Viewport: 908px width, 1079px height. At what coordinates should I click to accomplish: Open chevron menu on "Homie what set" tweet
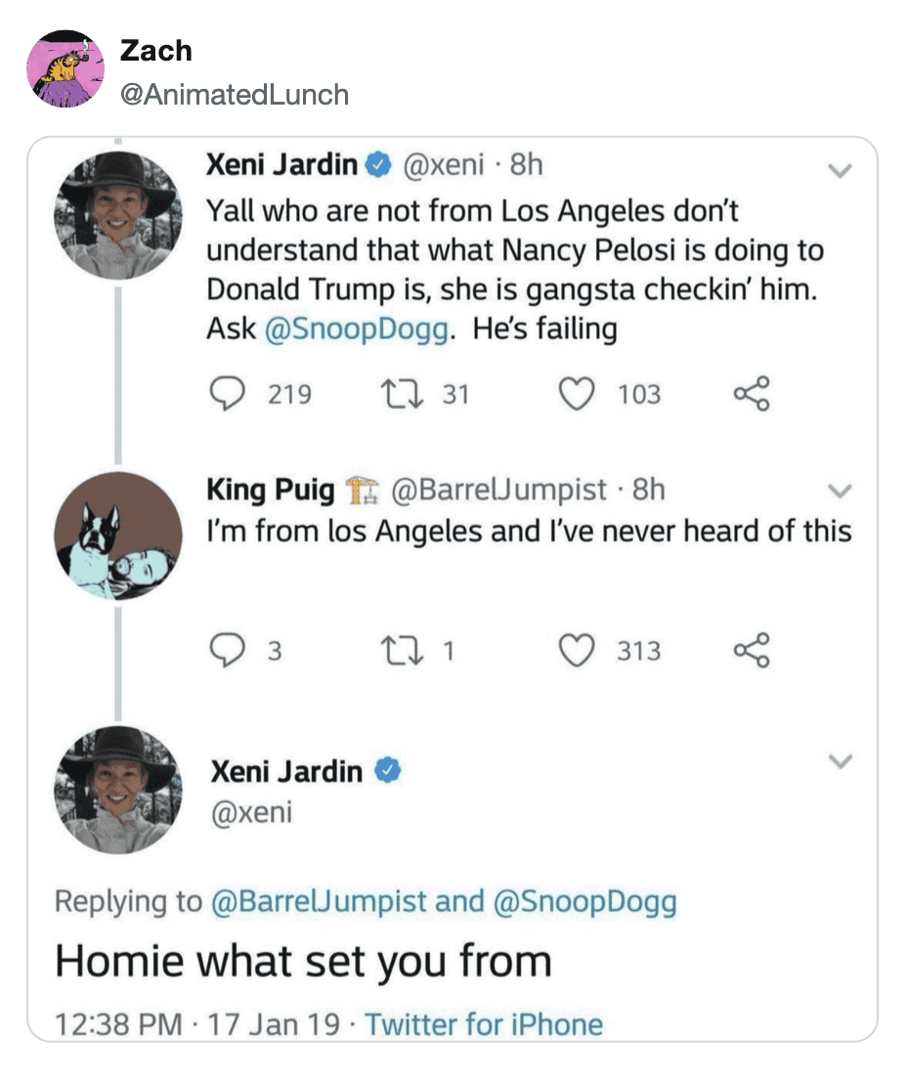click(840, 760)
